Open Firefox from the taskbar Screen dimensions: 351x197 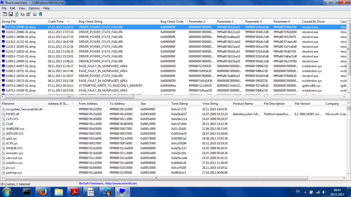click(43, 192)
